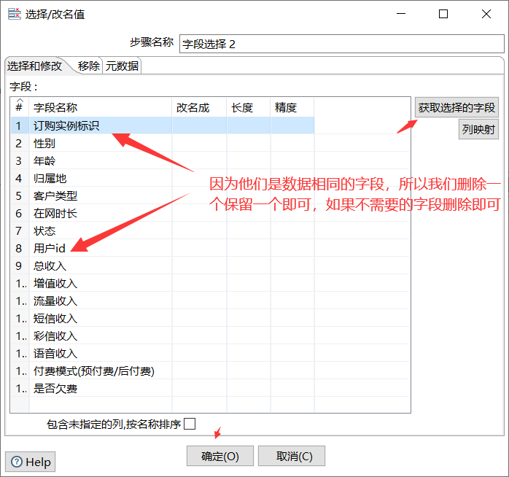509x477 pixels.
Task: Select the 总收入 field row
Action: (x=163, y=265)
